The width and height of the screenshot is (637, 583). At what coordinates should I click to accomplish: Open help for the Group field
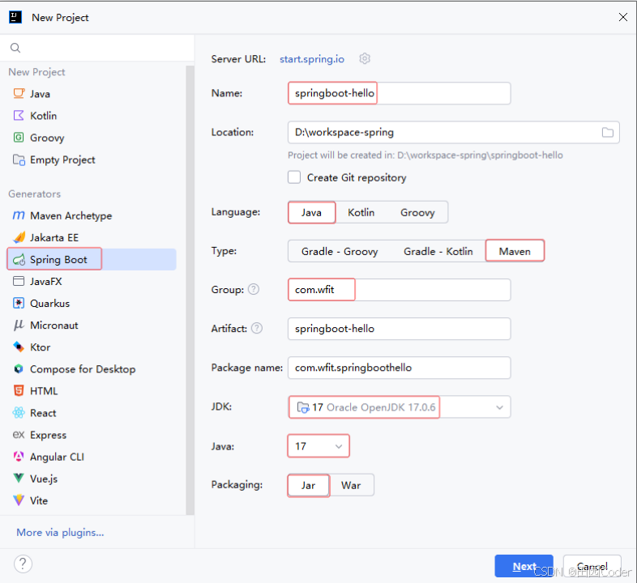coord(254,289)
